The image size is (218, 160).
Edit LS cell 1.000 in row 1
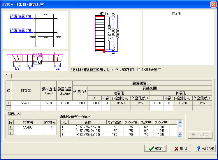(94, 103)
